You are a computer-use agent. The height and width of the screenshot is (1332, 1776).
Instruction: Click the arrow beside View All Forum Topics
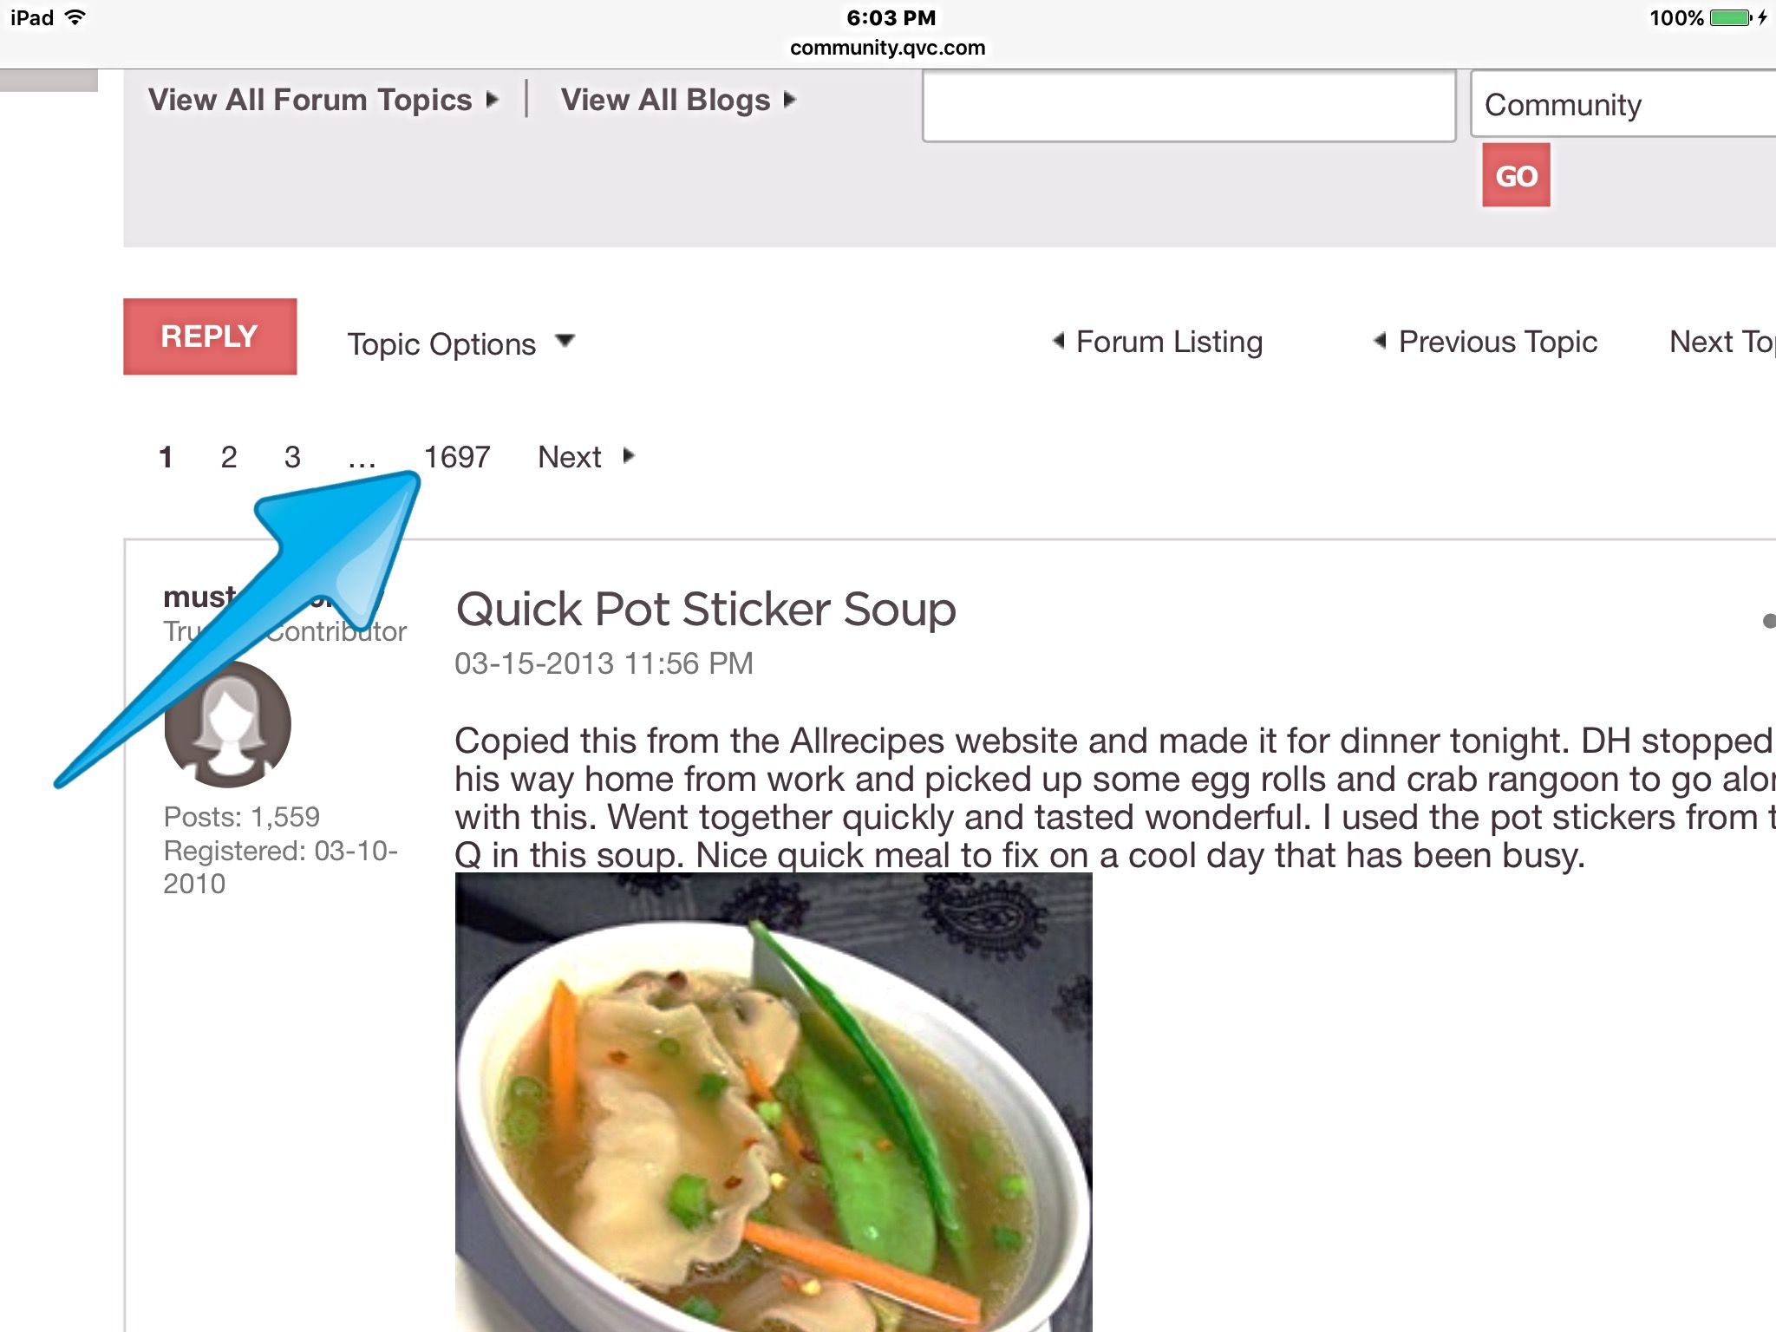[493, 100]
